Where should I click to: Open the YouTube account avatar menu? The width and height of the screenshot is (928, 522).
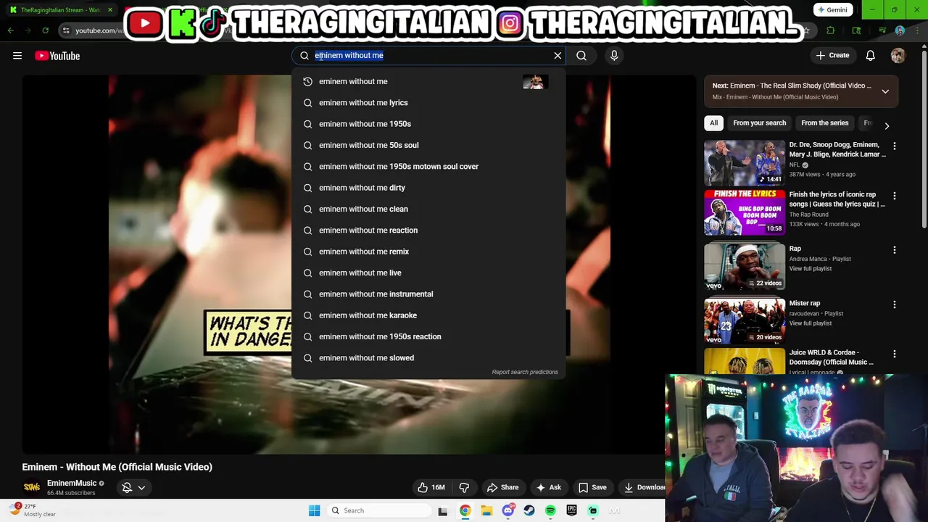coord(898,56)
